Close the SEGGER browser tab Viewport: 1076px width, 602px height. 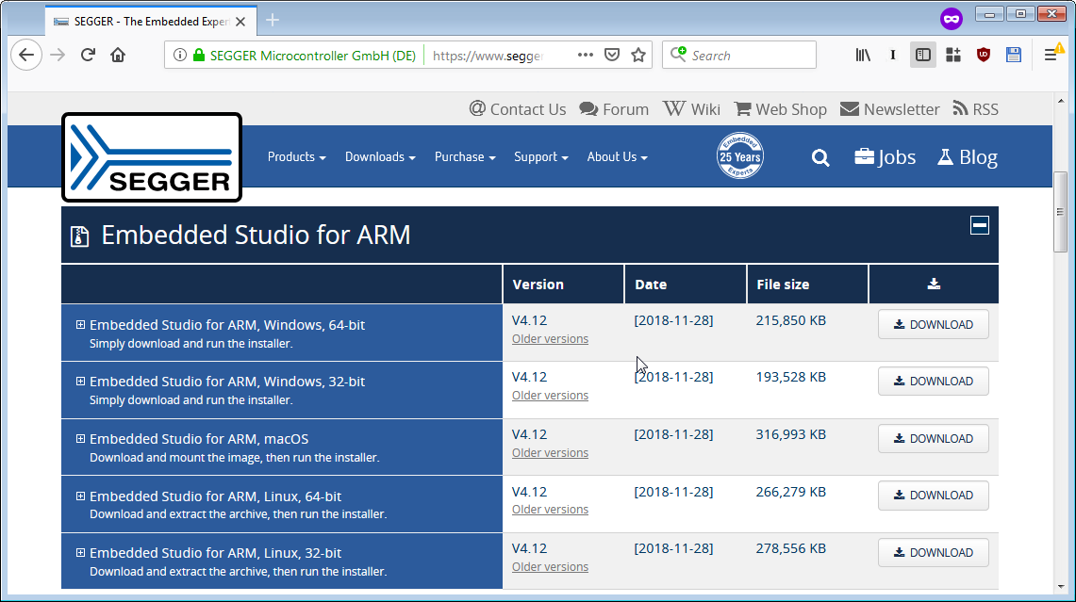[x=240, y=22]
